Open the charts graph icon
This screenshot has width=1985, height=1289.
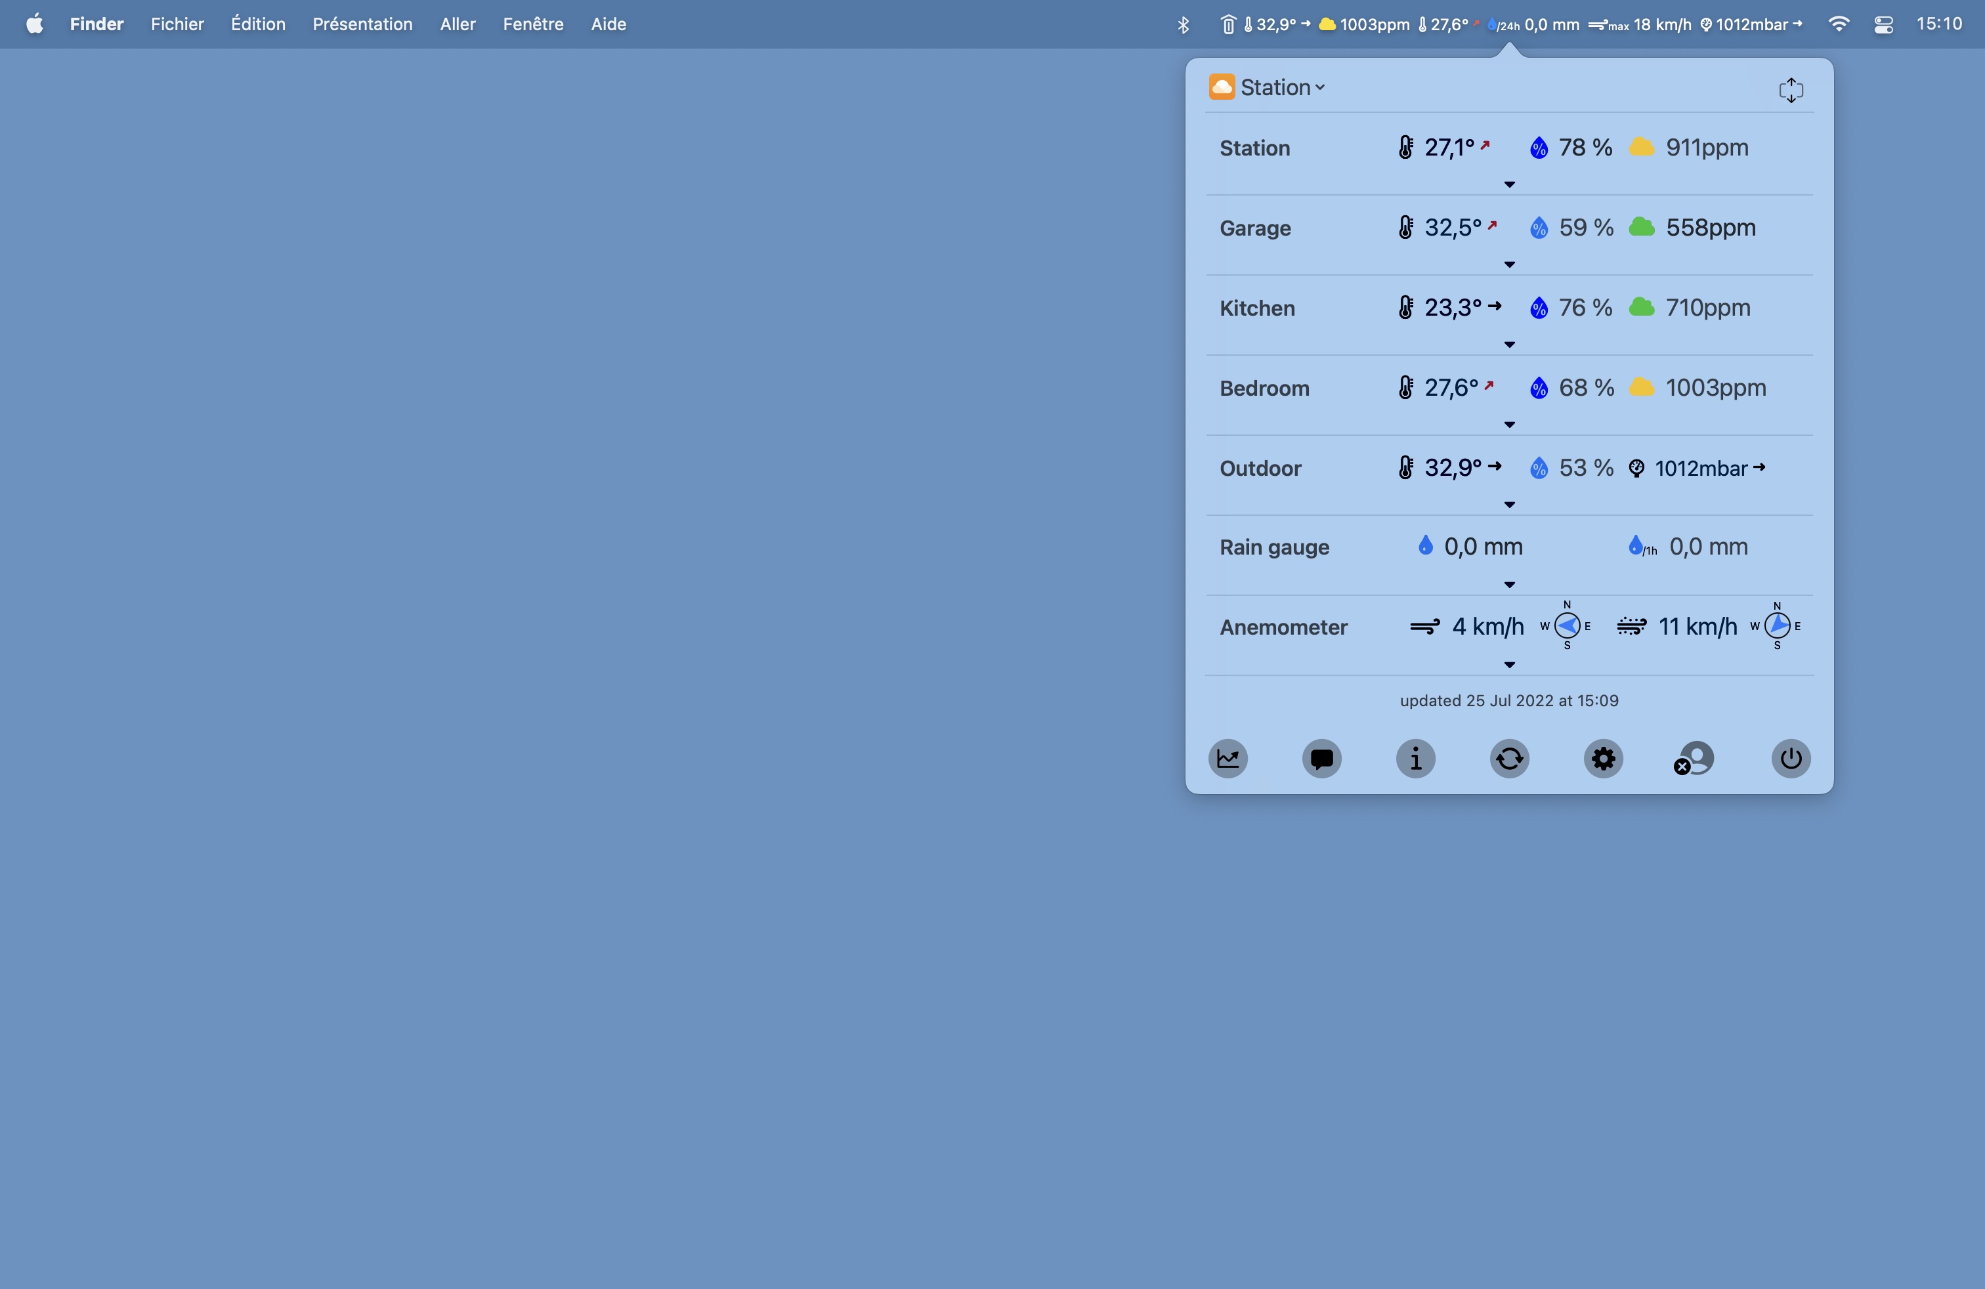pyautogui.click(x=1227, y=759)
